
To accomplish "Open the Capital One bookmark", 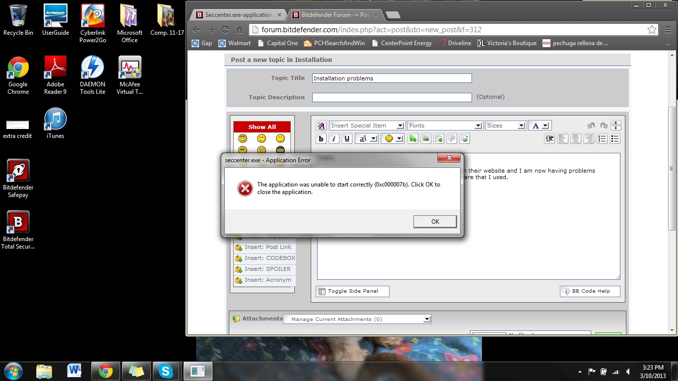I will point(277,43).
